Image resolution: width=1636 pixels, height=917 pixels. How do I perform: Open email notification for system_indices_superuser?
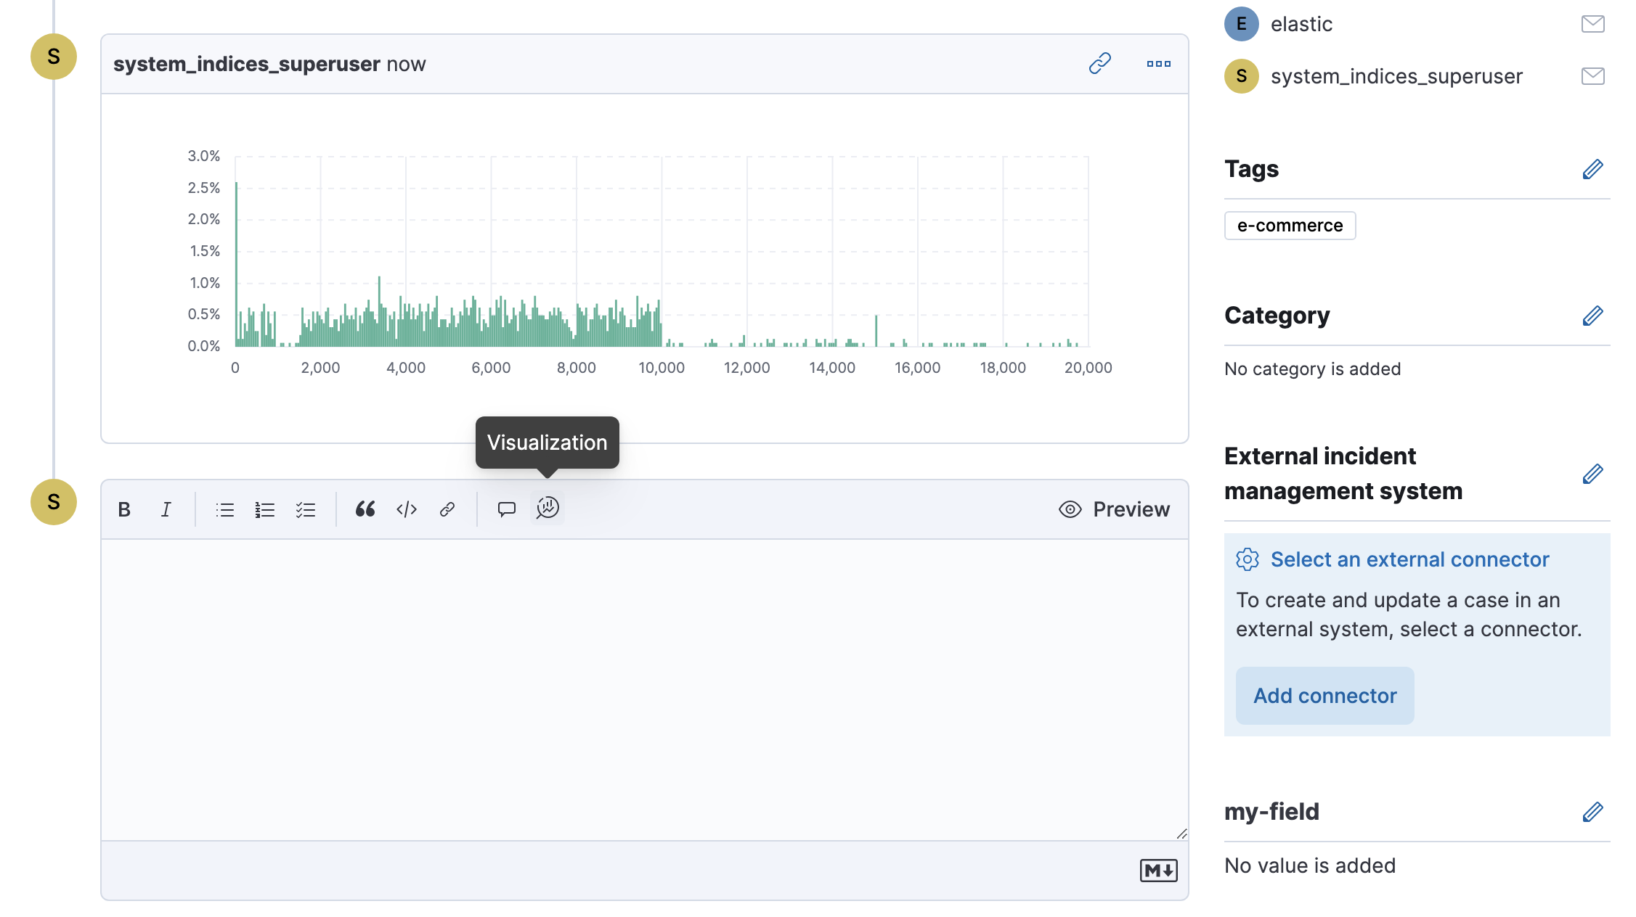point(1592,75)
